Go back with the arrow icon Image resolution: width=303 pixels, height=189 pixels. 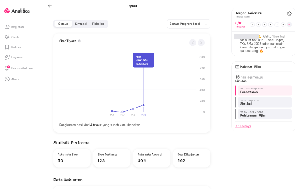[50, 6]
